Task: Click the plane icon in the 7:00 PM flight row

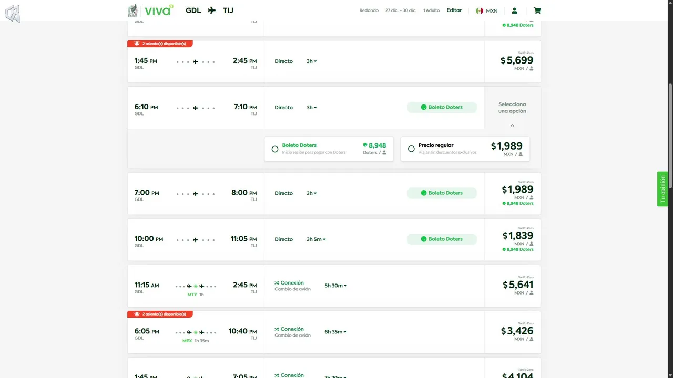Action: click(196, 194)
